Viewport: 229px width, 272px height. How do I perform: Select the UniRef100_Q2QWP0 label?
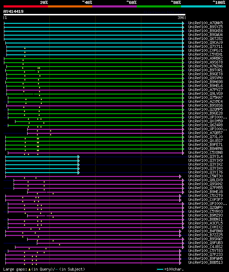pyautogui.click(x=205, y=207)
